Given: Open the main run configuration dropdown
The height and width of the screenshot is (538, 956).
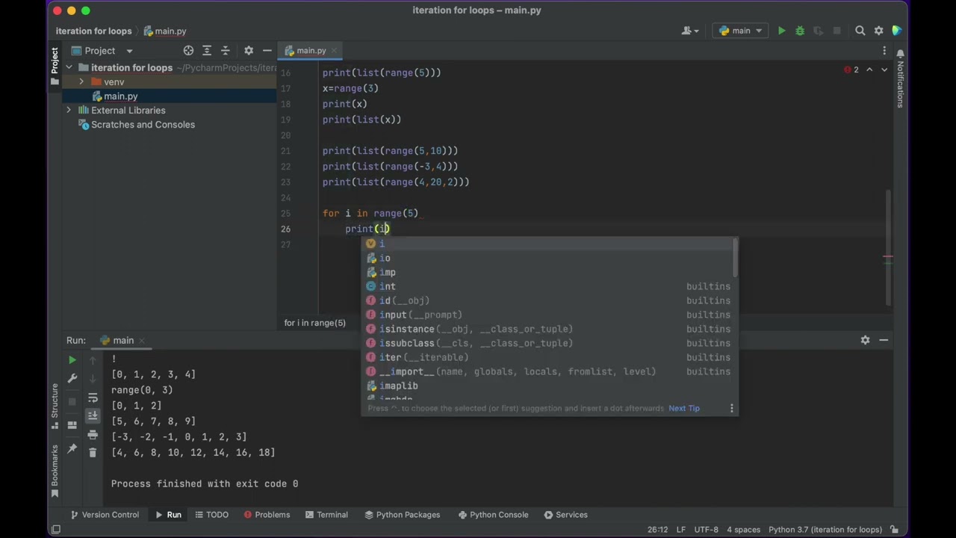Looking at the screenshot, I should [x=741, y=31].
